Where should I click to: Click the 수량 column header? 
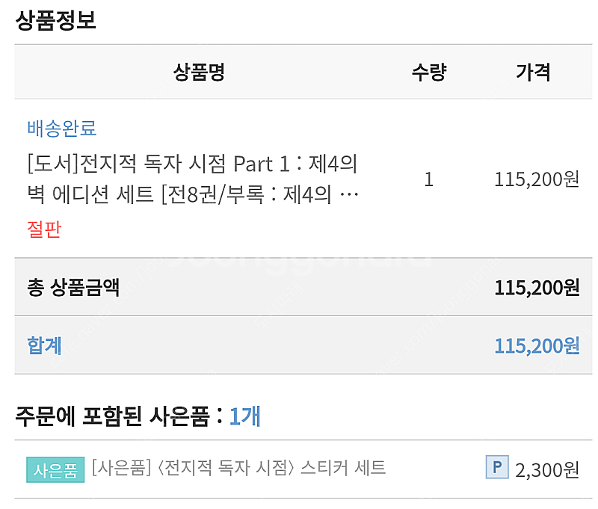point(428,72)
